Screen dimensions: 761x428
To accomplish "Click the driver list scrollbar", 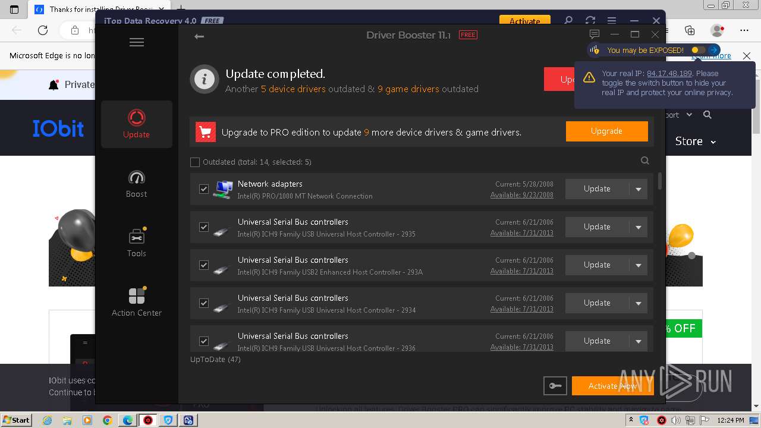I will (x=659, y=181).
